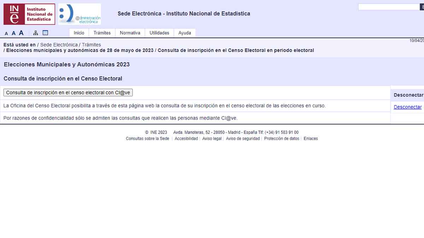Open the Utilidades tab
The height and width of the screenshot is (238, 424).
(x=159, y=32)
